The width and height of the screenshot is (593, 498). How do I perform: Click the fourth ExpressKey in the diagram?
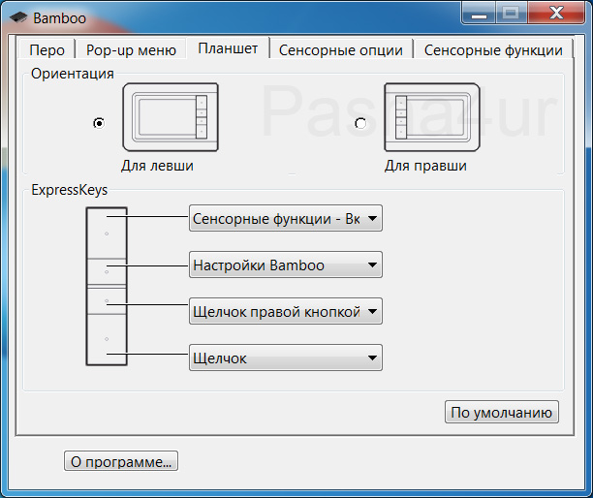pyautogui.click(x=107, y=339)
